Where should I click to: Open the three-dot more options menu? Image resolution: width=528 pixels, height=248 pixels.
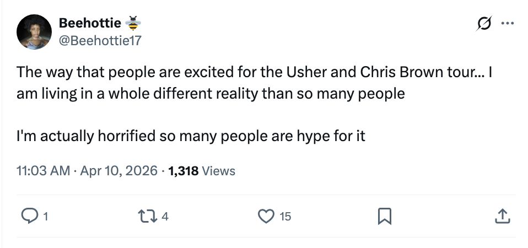pos(505,24)
